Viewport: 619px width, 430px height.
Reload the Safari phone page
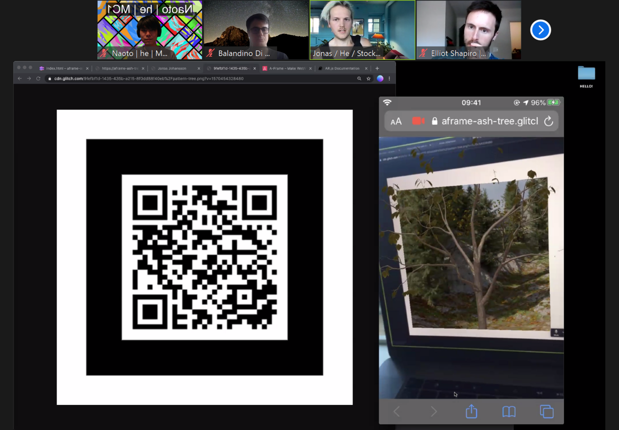(x=548, y=122)
